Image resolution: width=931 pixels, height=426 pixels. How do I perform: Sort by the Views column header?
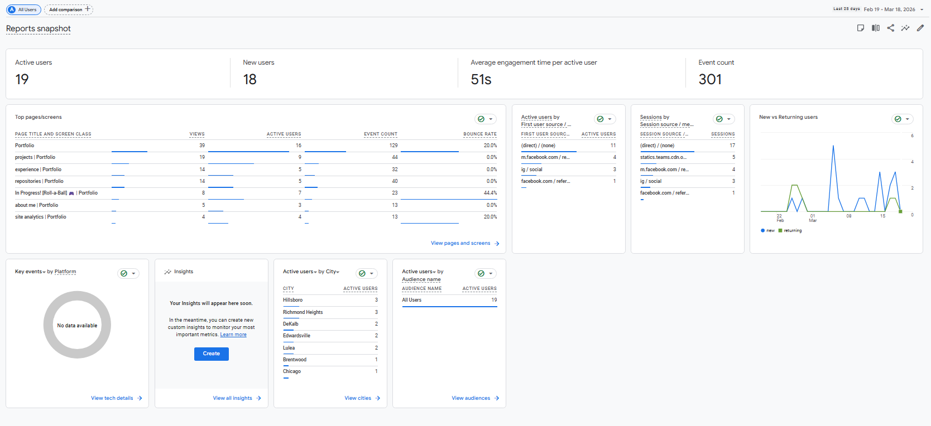[x=196, y=134]
